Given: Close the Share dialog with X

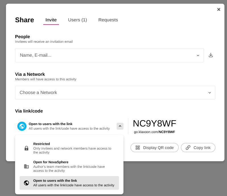Looking at the screenshot, I should click(x=218, y=9).
